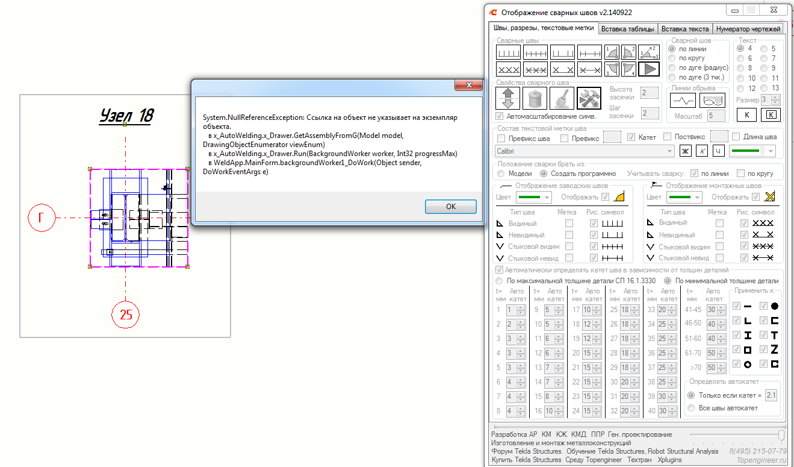Image resolution: width=794 pixels, height=467 pixels.
Task: Select the XXX weld seam symbol icon
Action: click(x=507, y=69)
